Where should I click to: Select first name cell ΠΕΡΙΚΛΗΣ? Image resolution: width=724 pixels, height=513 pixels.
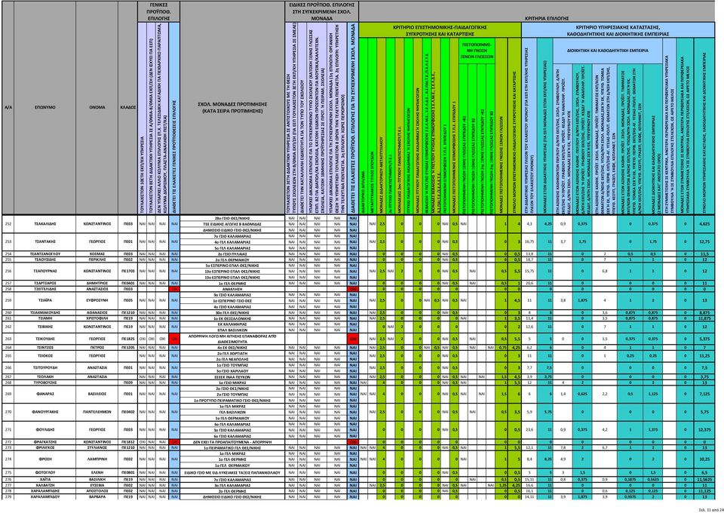coord(97,260)
